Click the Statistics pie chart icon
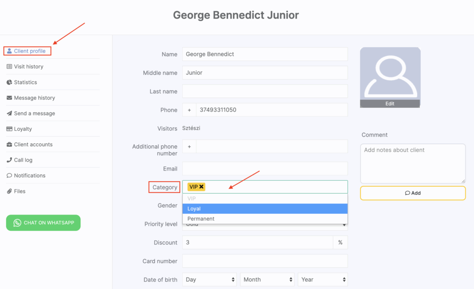Screen dimensions: 474x289 9,82
